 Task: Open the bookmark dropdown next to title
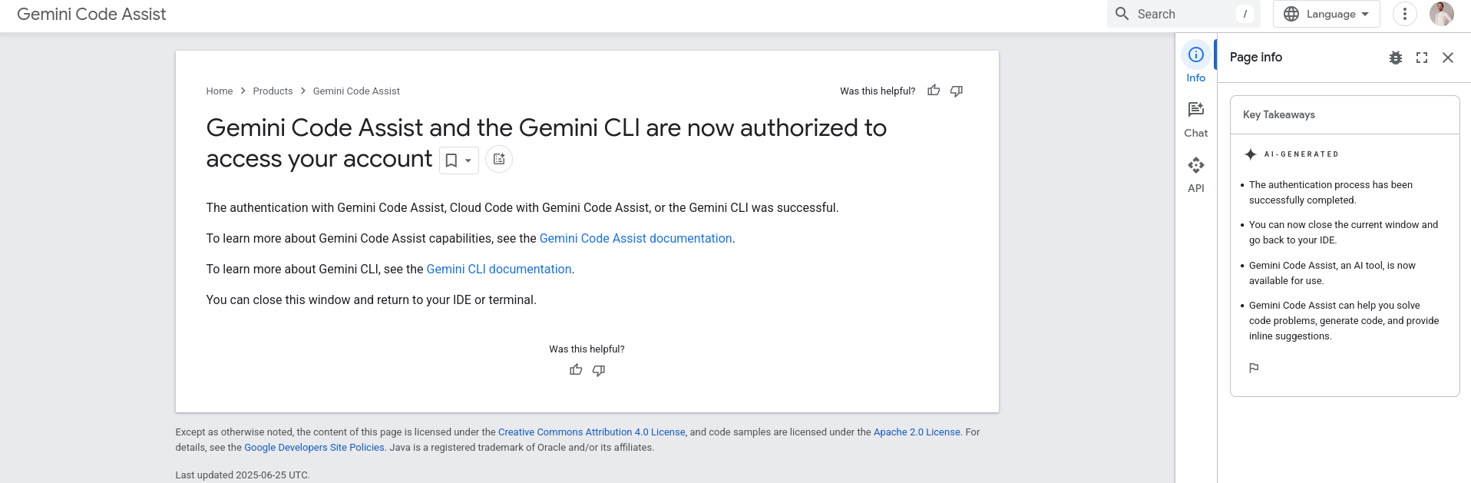[458, 160]
